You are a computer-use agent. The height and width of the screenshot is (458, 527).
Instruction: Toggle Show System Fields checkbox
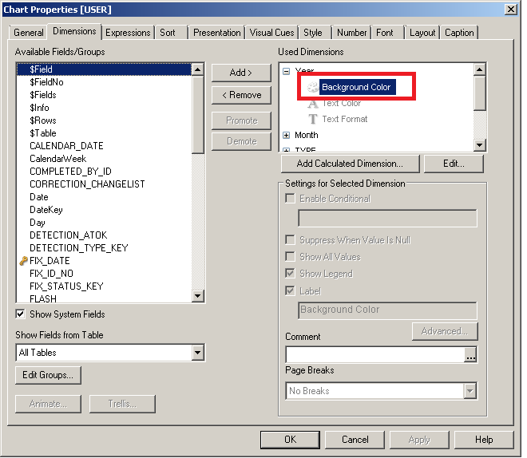click(20, 314)
